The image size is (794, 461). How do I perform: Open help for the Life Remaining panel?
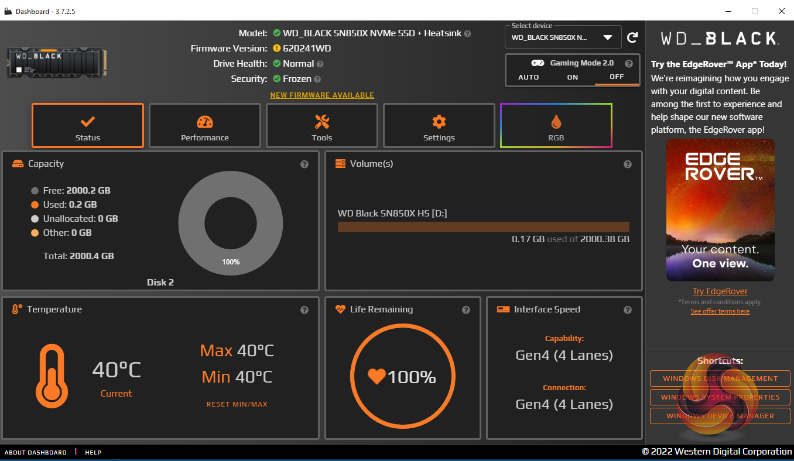point(466,310)
